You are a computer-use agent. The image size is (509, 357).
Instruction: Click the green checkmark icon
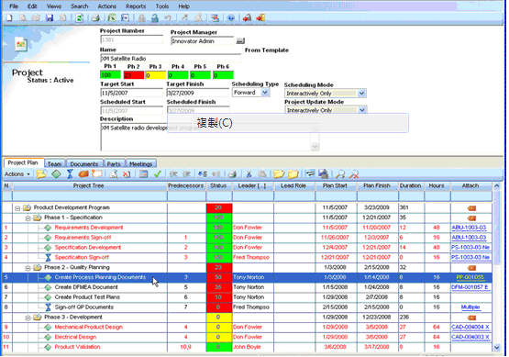point(158,174)
